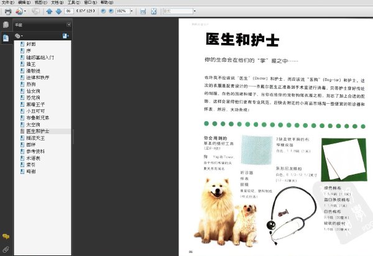Open the 编辑 menu
This screenshot has height=256, width=373.
[24, 2]
